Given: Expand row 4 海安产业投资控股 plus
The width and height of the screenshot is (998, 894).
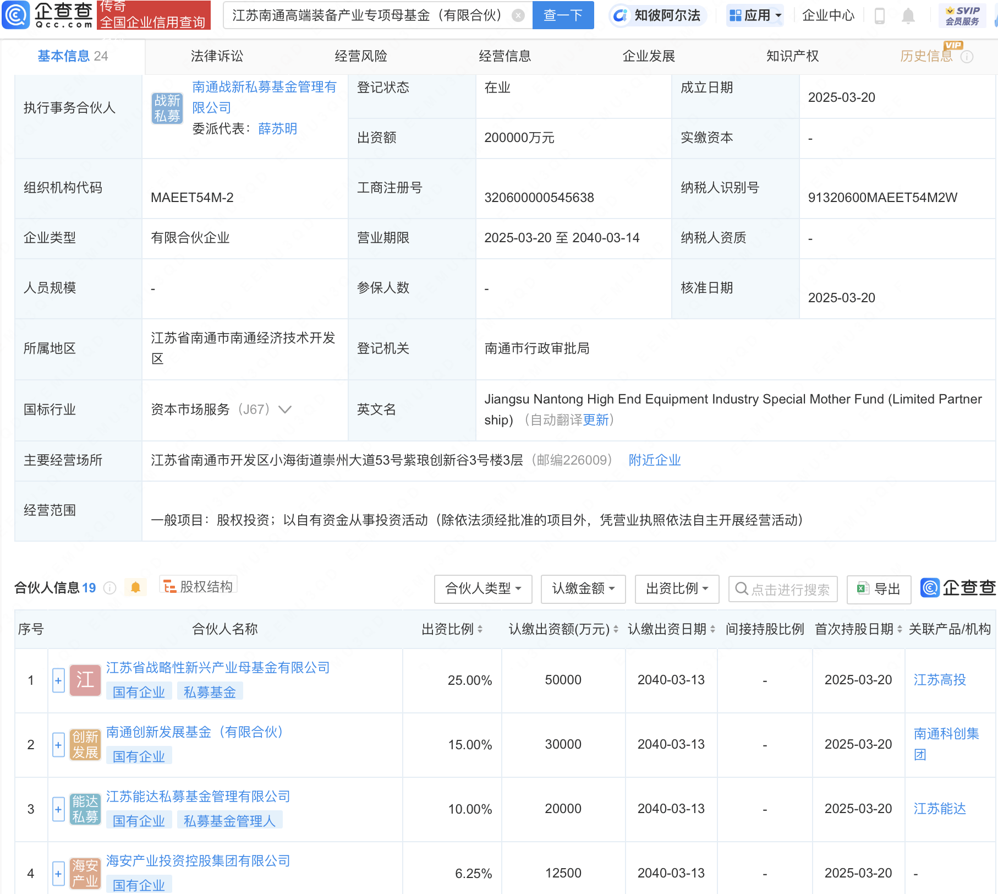Looking at the screenshot, I should (58, 874).
